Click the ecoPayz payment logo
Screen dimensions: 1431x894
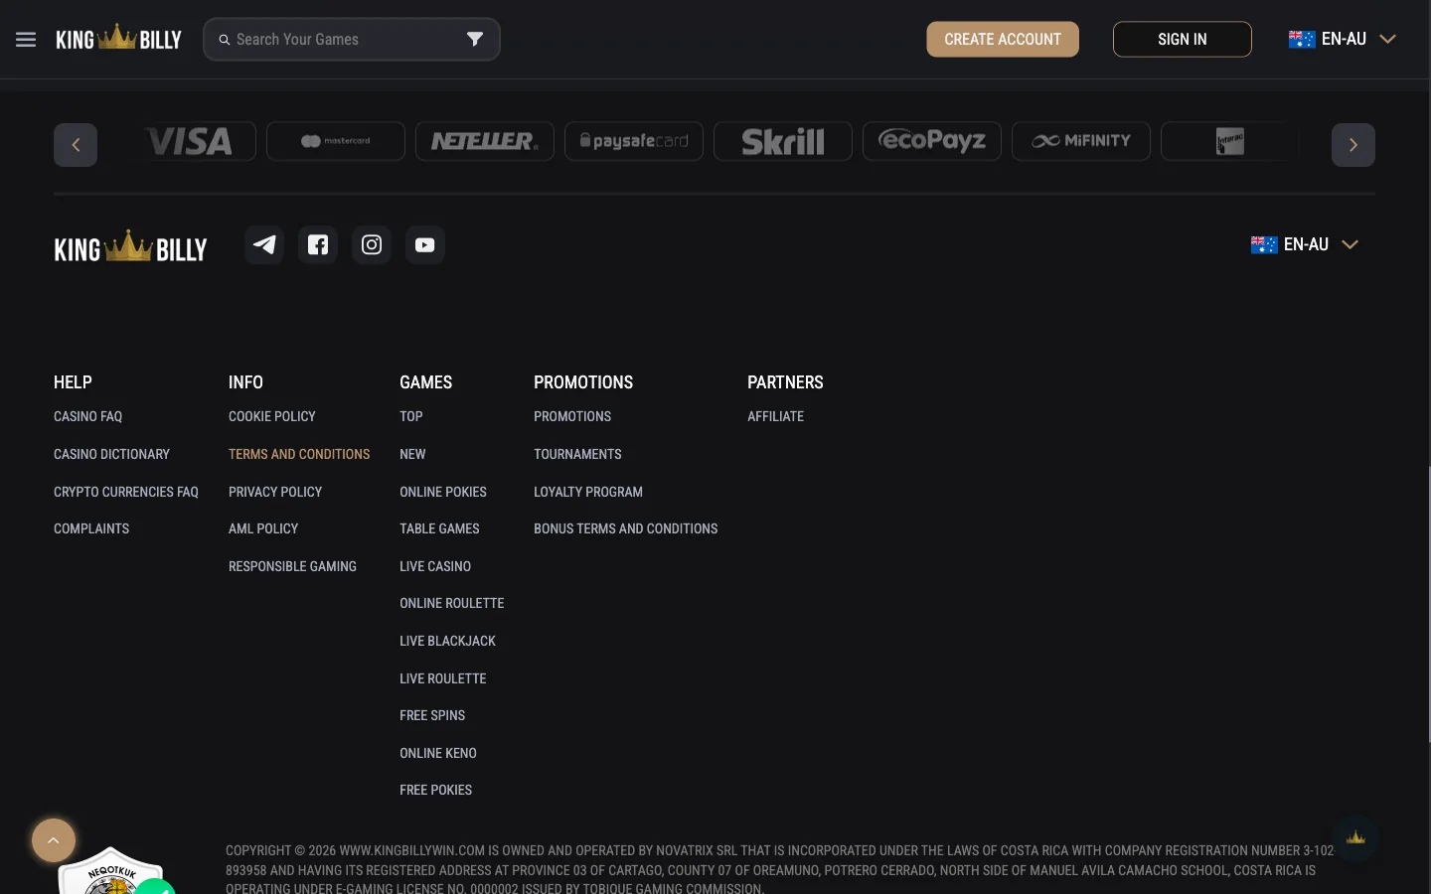(x=932, y=141)
